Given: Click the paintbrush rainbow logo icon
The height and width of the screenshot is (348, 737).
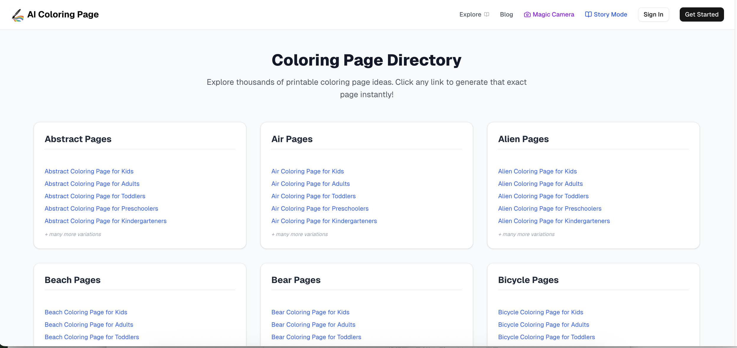Looking at the screenshot, I should [18, 15].
